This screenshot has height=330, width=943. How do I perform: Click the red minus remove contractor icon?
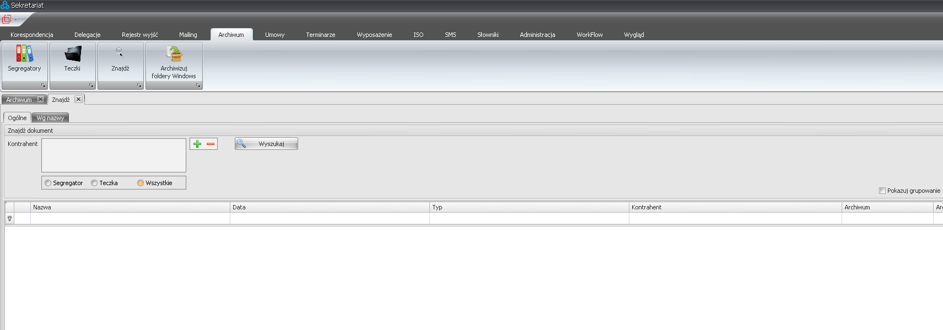[x=211, y=144]
